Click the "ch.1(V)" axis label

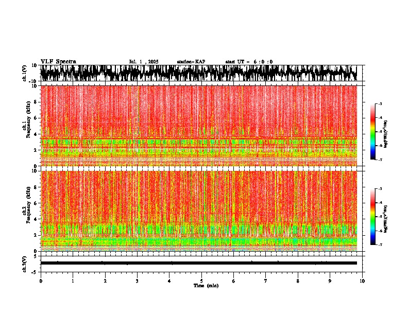point(25,74)
